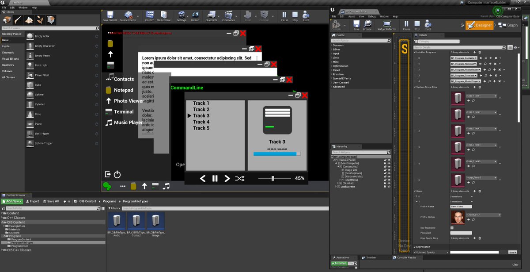The image size is (530, 272).
Task: Expand the Special Effects palette category
Action: coord(332,78)
